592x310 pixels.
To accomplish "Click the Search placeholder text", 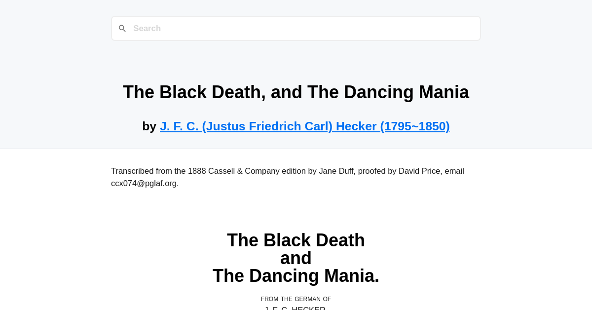I will coord(147,28).
